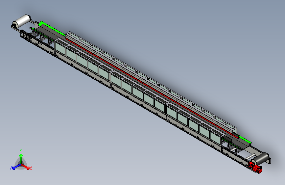The image size is (285, 185).
Task: Pick the bright green strip near the gray roller
Action: (x=245, y=139)
